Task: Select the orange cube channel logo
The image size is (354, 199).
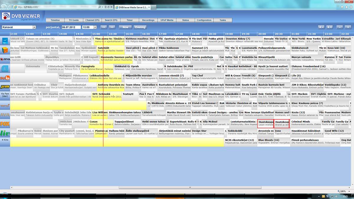Action: (5, 50)
